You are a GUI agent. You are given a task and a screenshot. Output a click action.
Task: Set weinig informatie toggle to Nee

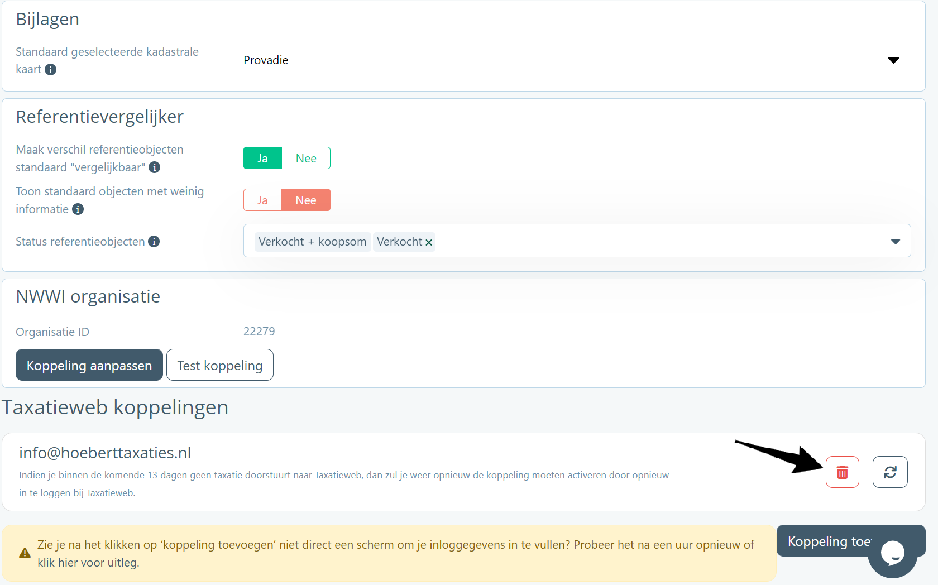click(x=306, y=200)
